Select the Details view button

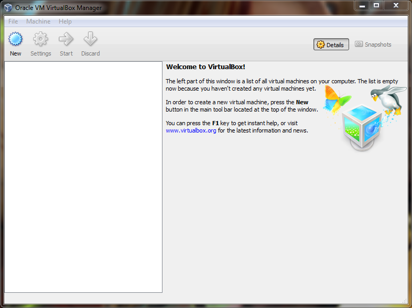click(331, 45)
